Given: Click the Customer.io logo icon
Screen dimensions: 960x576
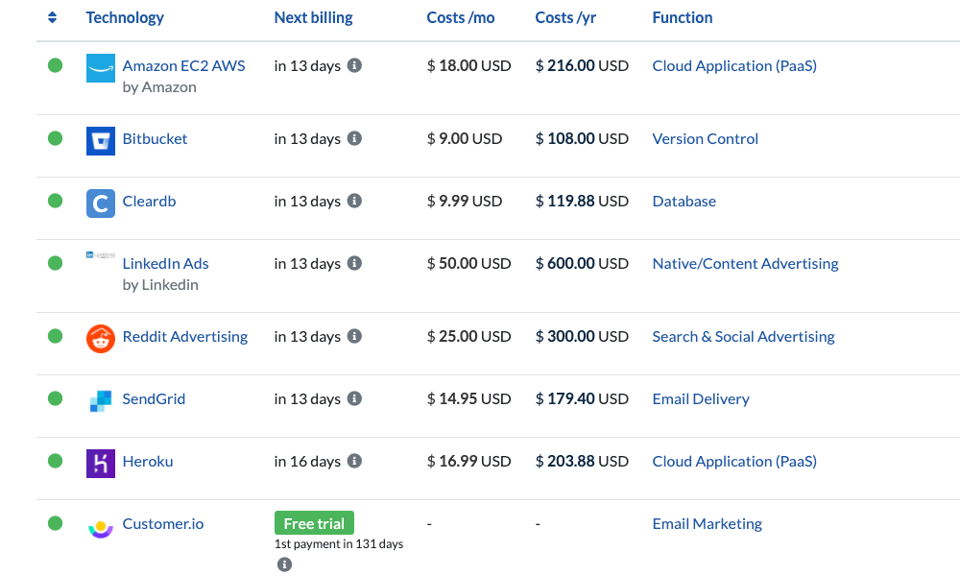Looking at the screenshot, I should coord(101,529).
